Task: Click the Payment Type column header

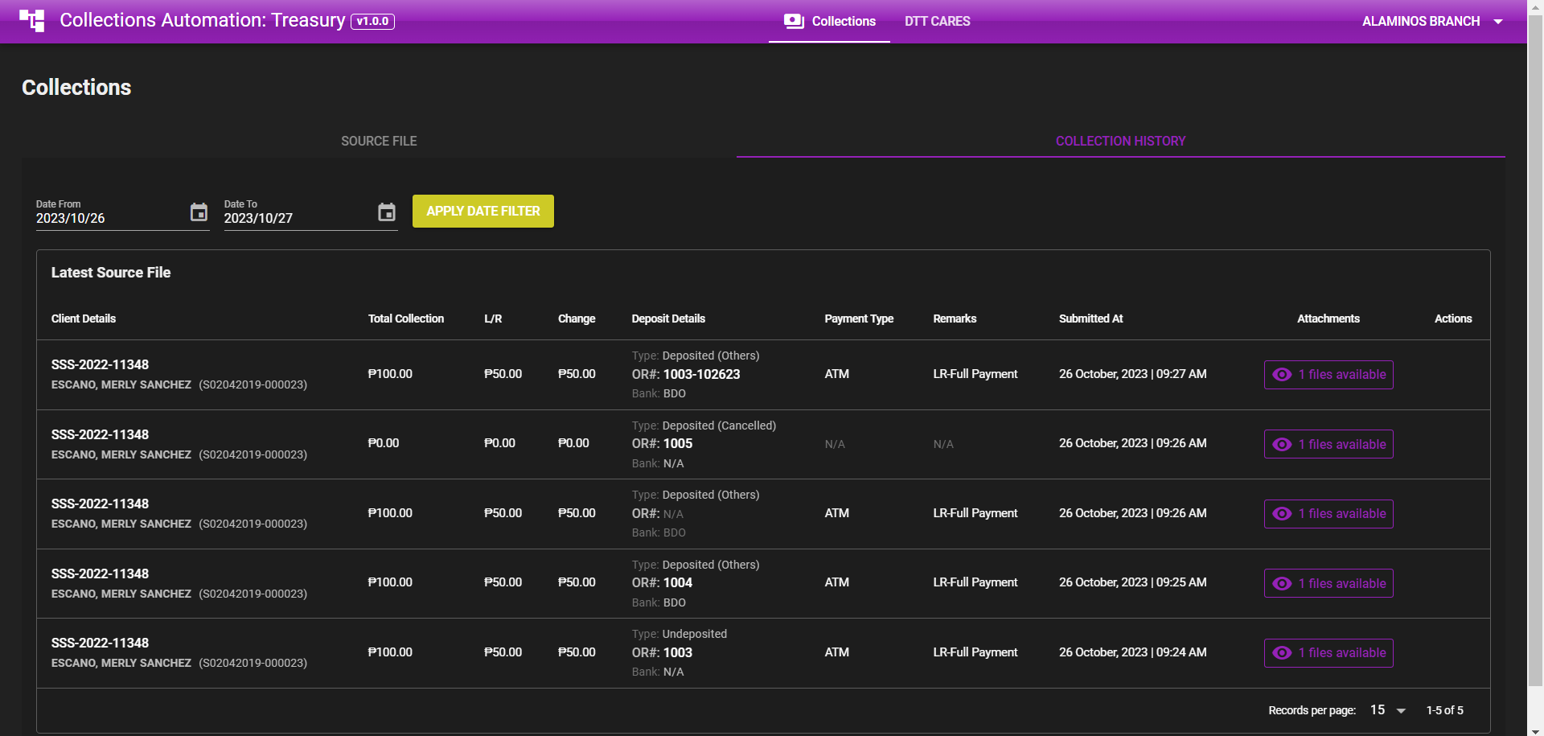Action: click(x=859, y=319)
